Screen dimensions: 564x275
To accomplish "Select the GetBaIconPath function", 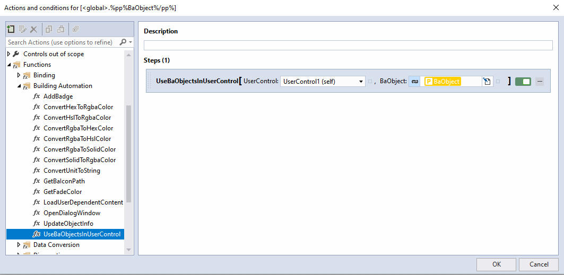I will tap(64, 181).
